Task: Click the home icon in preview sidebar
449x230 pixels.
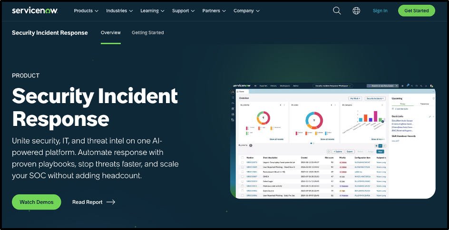Action: (x=233, y=92)
